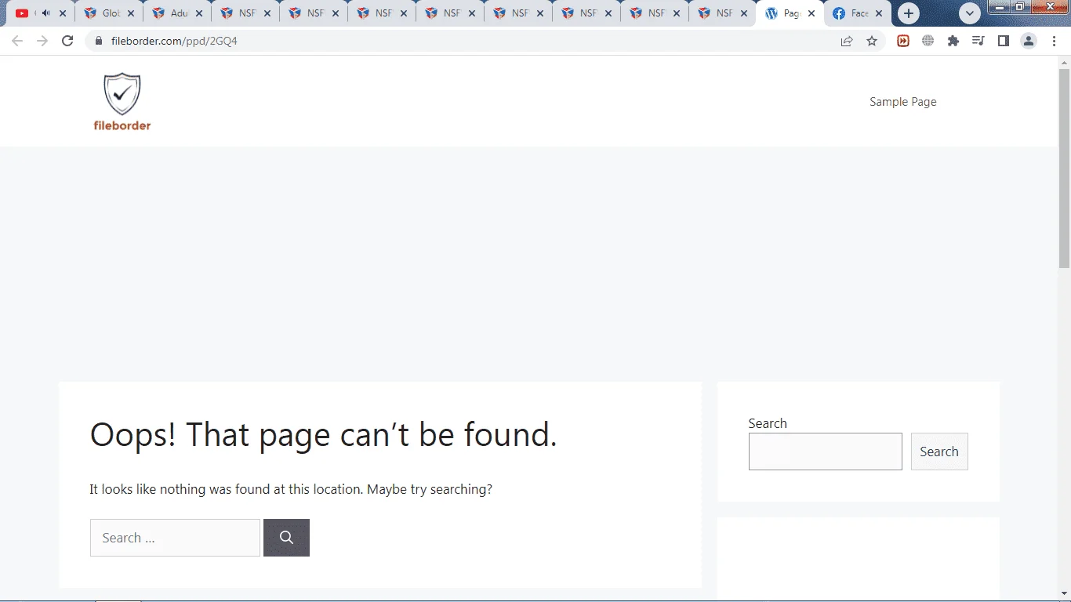Screen dimensions: 1071x602
Task: Click the sidebar "Search" label
Action: 768,423
